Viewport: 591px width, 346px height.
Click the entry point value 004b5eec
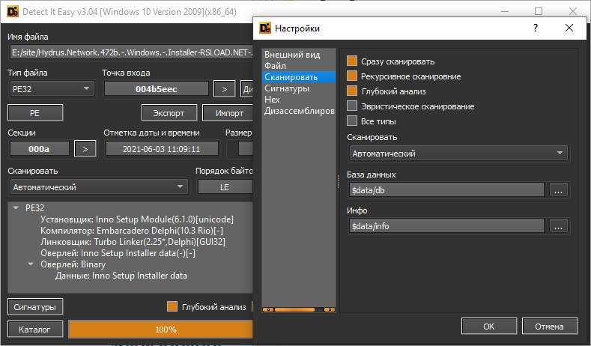pyautogui.click(x=156, y=89)
